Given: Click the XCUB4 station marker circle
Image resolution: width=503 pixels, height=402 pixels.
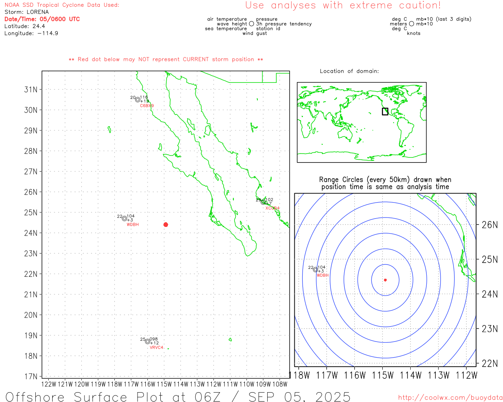Looking at the screenshot, I should [263, 202].
